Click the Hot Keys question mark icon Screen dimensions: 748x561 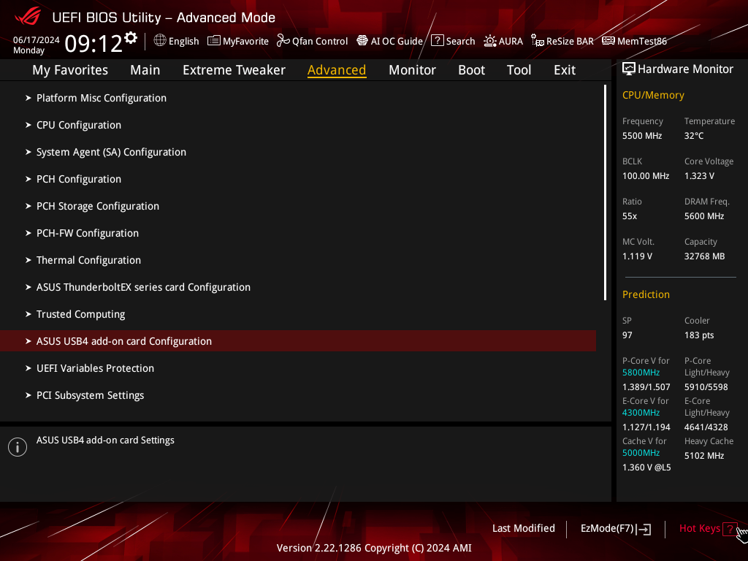[729, 529]
